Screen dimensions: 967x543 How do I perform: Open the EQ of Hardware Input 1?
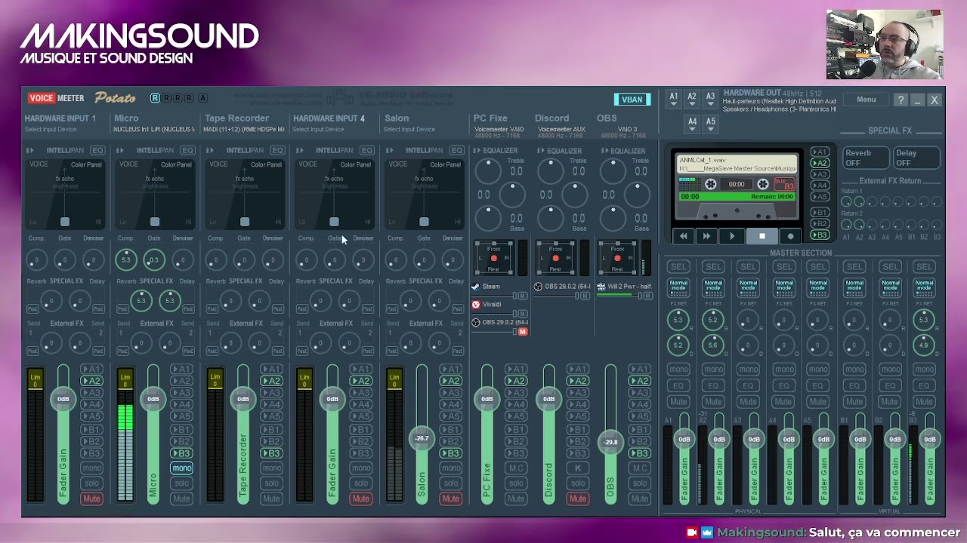click(97, 150)
